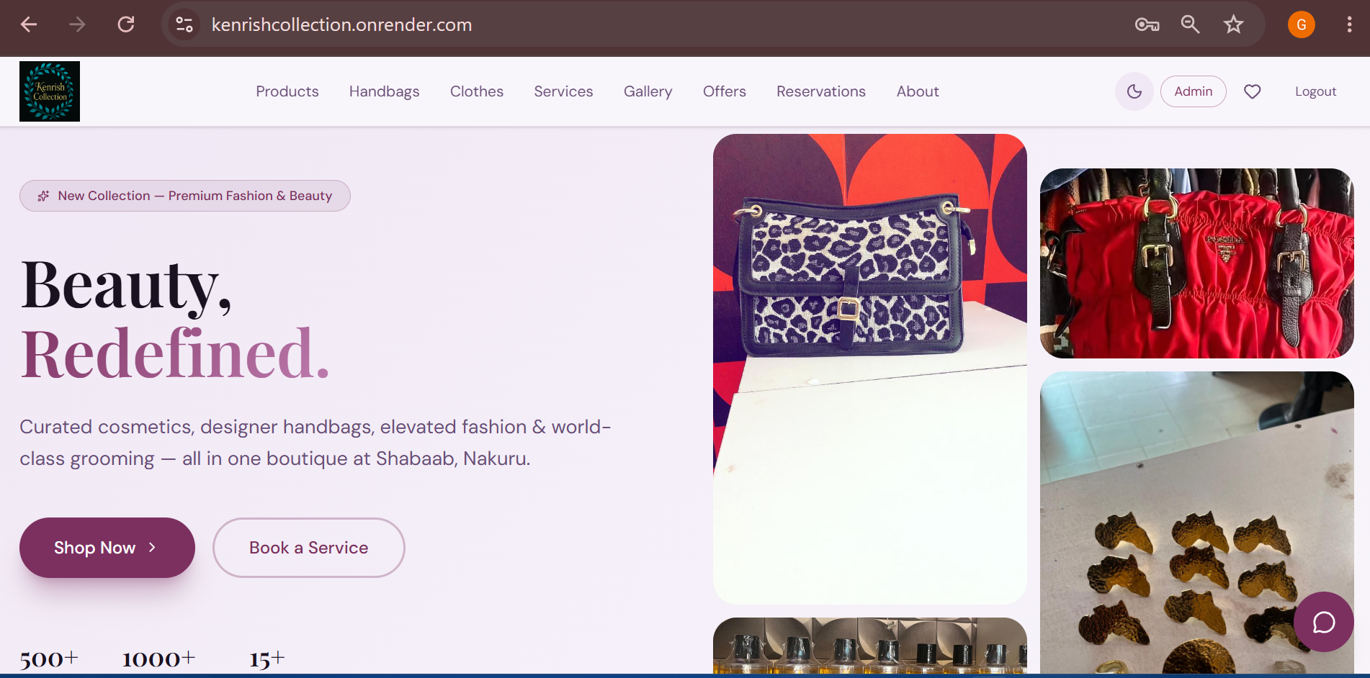Bookmark this page with the star icon
The height and width of the screenshot is (678, 1370).
(1233, 24)
